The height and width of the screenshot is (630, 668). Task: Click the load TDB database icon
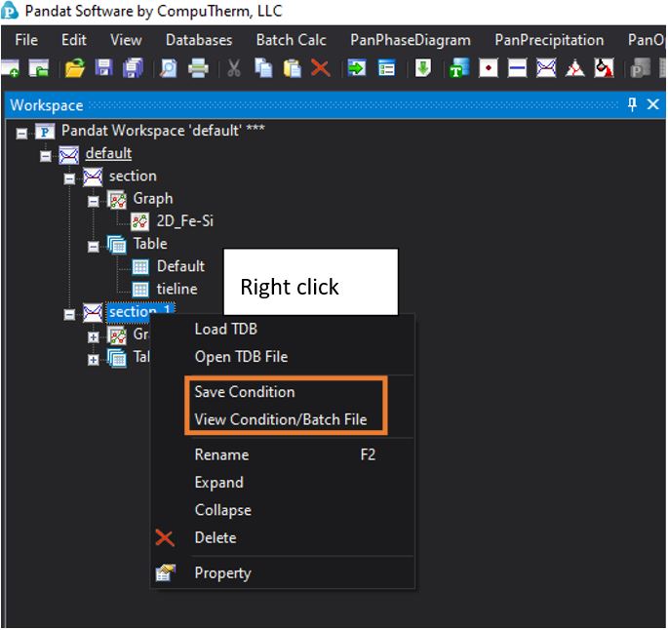[459, 68]
